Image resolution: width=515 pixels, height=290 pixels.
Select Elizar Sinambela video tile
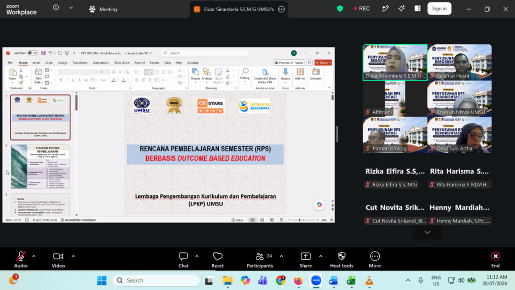[x=395, y=62]
